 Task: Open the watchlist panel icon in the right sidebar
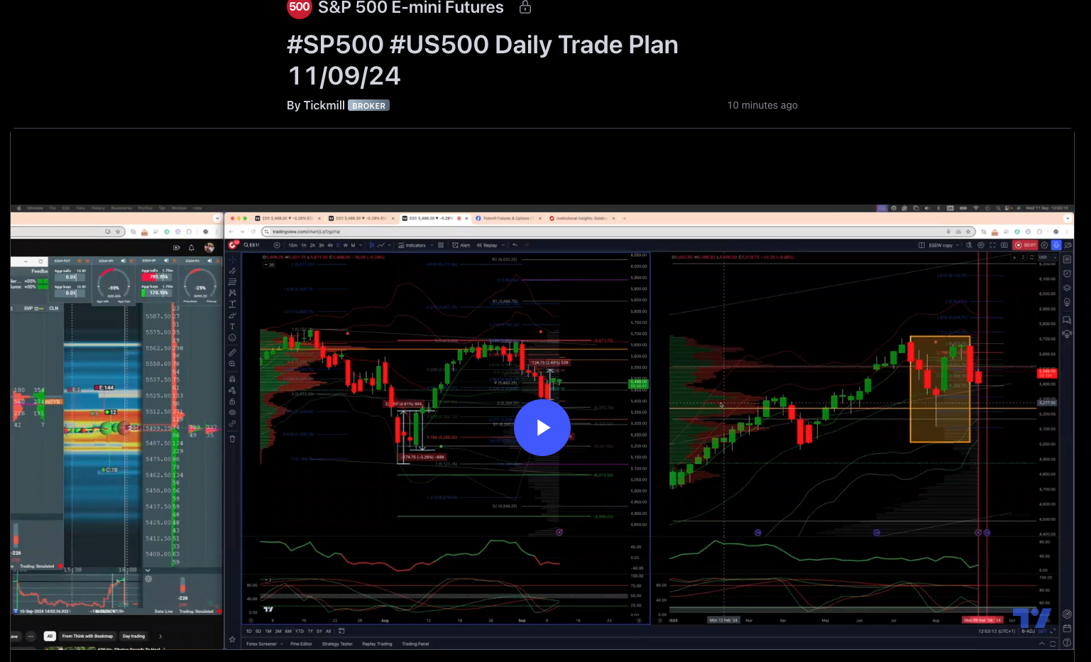[x=1067, y=260]
